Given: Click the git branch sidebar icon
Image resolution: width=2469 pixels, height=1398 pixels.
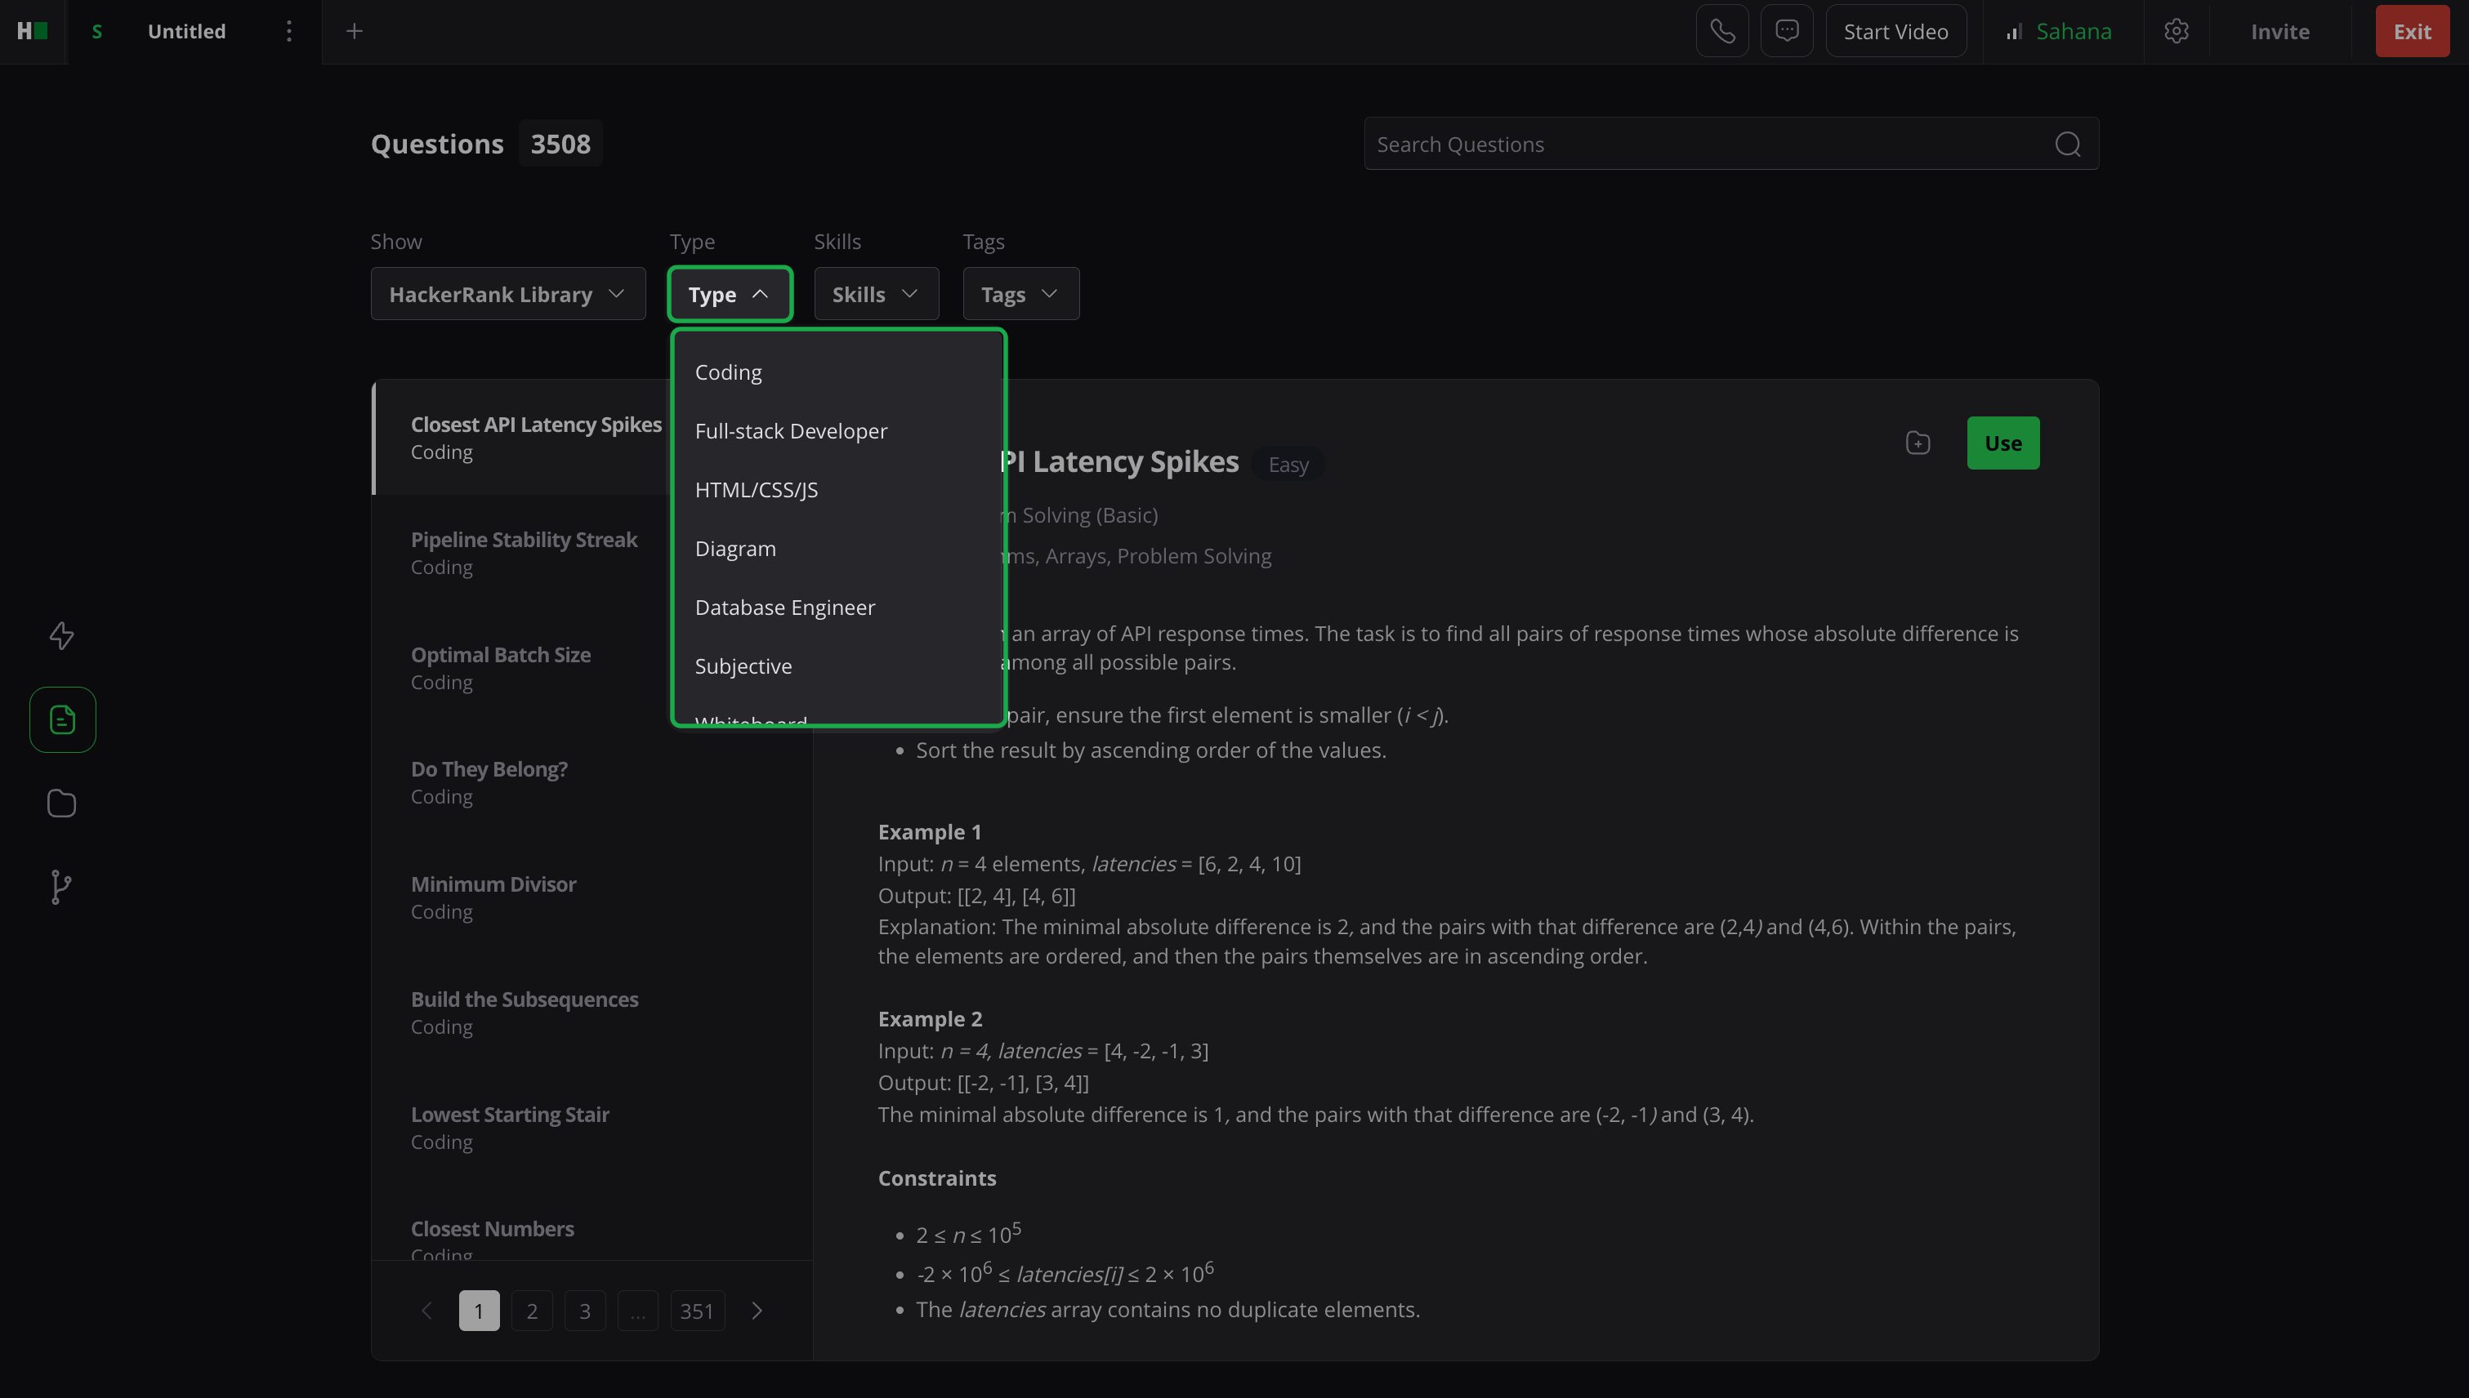Looking at the screenshot, I should pos(60,886).
